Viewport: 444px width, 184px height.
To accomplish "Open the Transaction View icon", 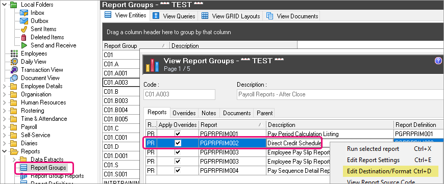I will pyautogui.click(x=14, y=70).
